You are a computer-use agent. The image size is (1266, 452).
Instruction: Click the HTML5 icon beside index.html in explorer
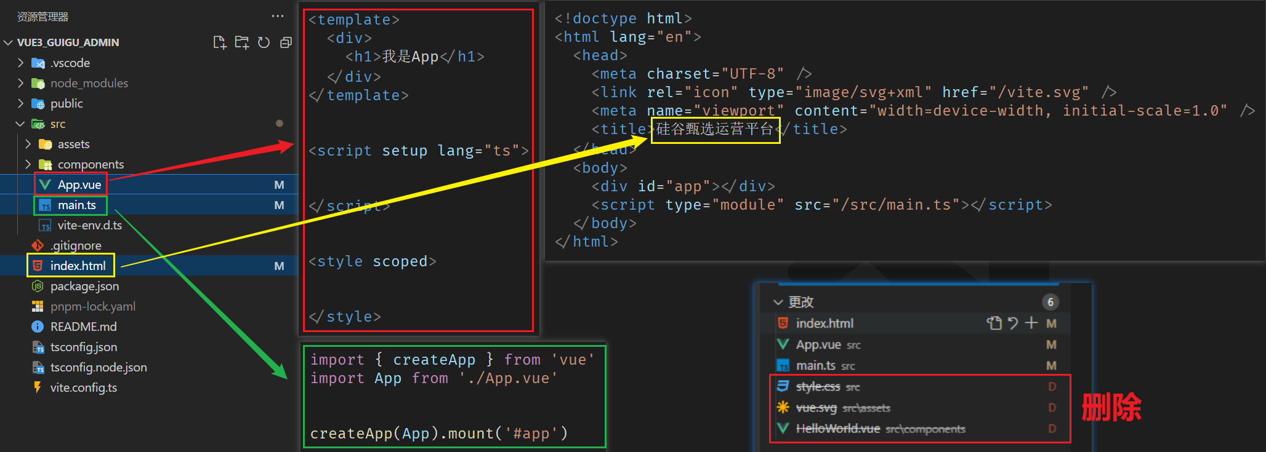pos(38,266)
